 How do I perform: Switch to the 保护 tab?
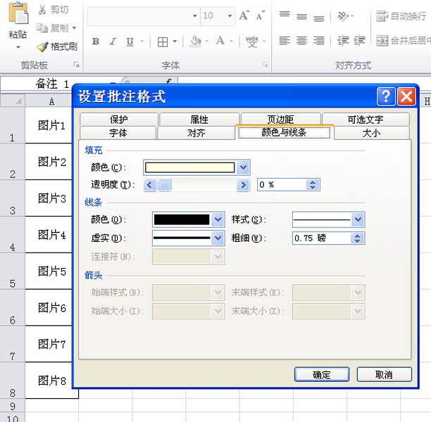tap(119, 120)
